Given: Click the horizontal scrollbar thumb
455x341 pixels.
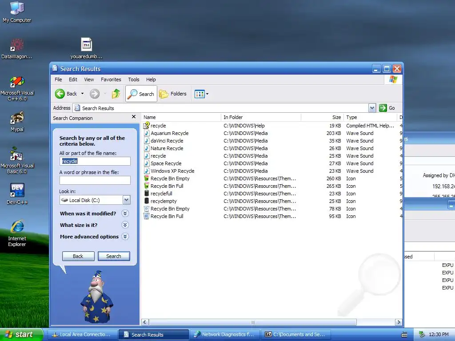Looking at the screenshot, I should (x=253, y=322).
